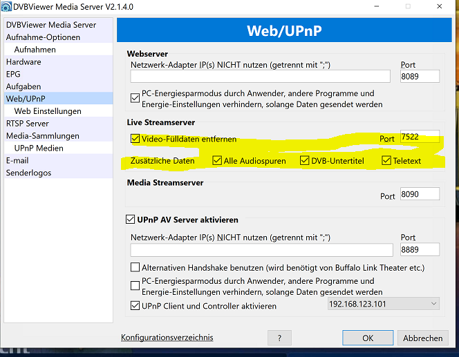Uncheck Video-Fülldaten entfernen
Image resolution: width=459 pixels, height=357 pixels.
pos(135,139)
